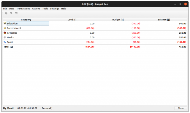Click Entertaiment's budget value (150.00)
The height and width of the screenshot is (113, 190).
136,28
